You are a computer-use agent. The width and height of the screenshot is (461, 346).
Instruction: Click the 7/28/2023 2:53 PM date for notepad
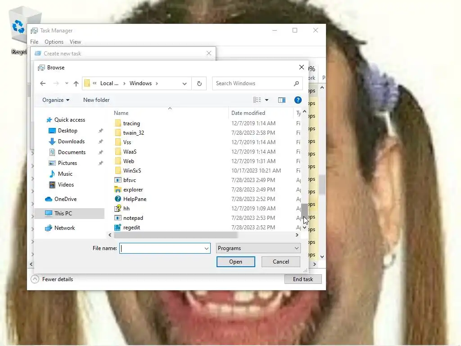(x=253, y=218)
